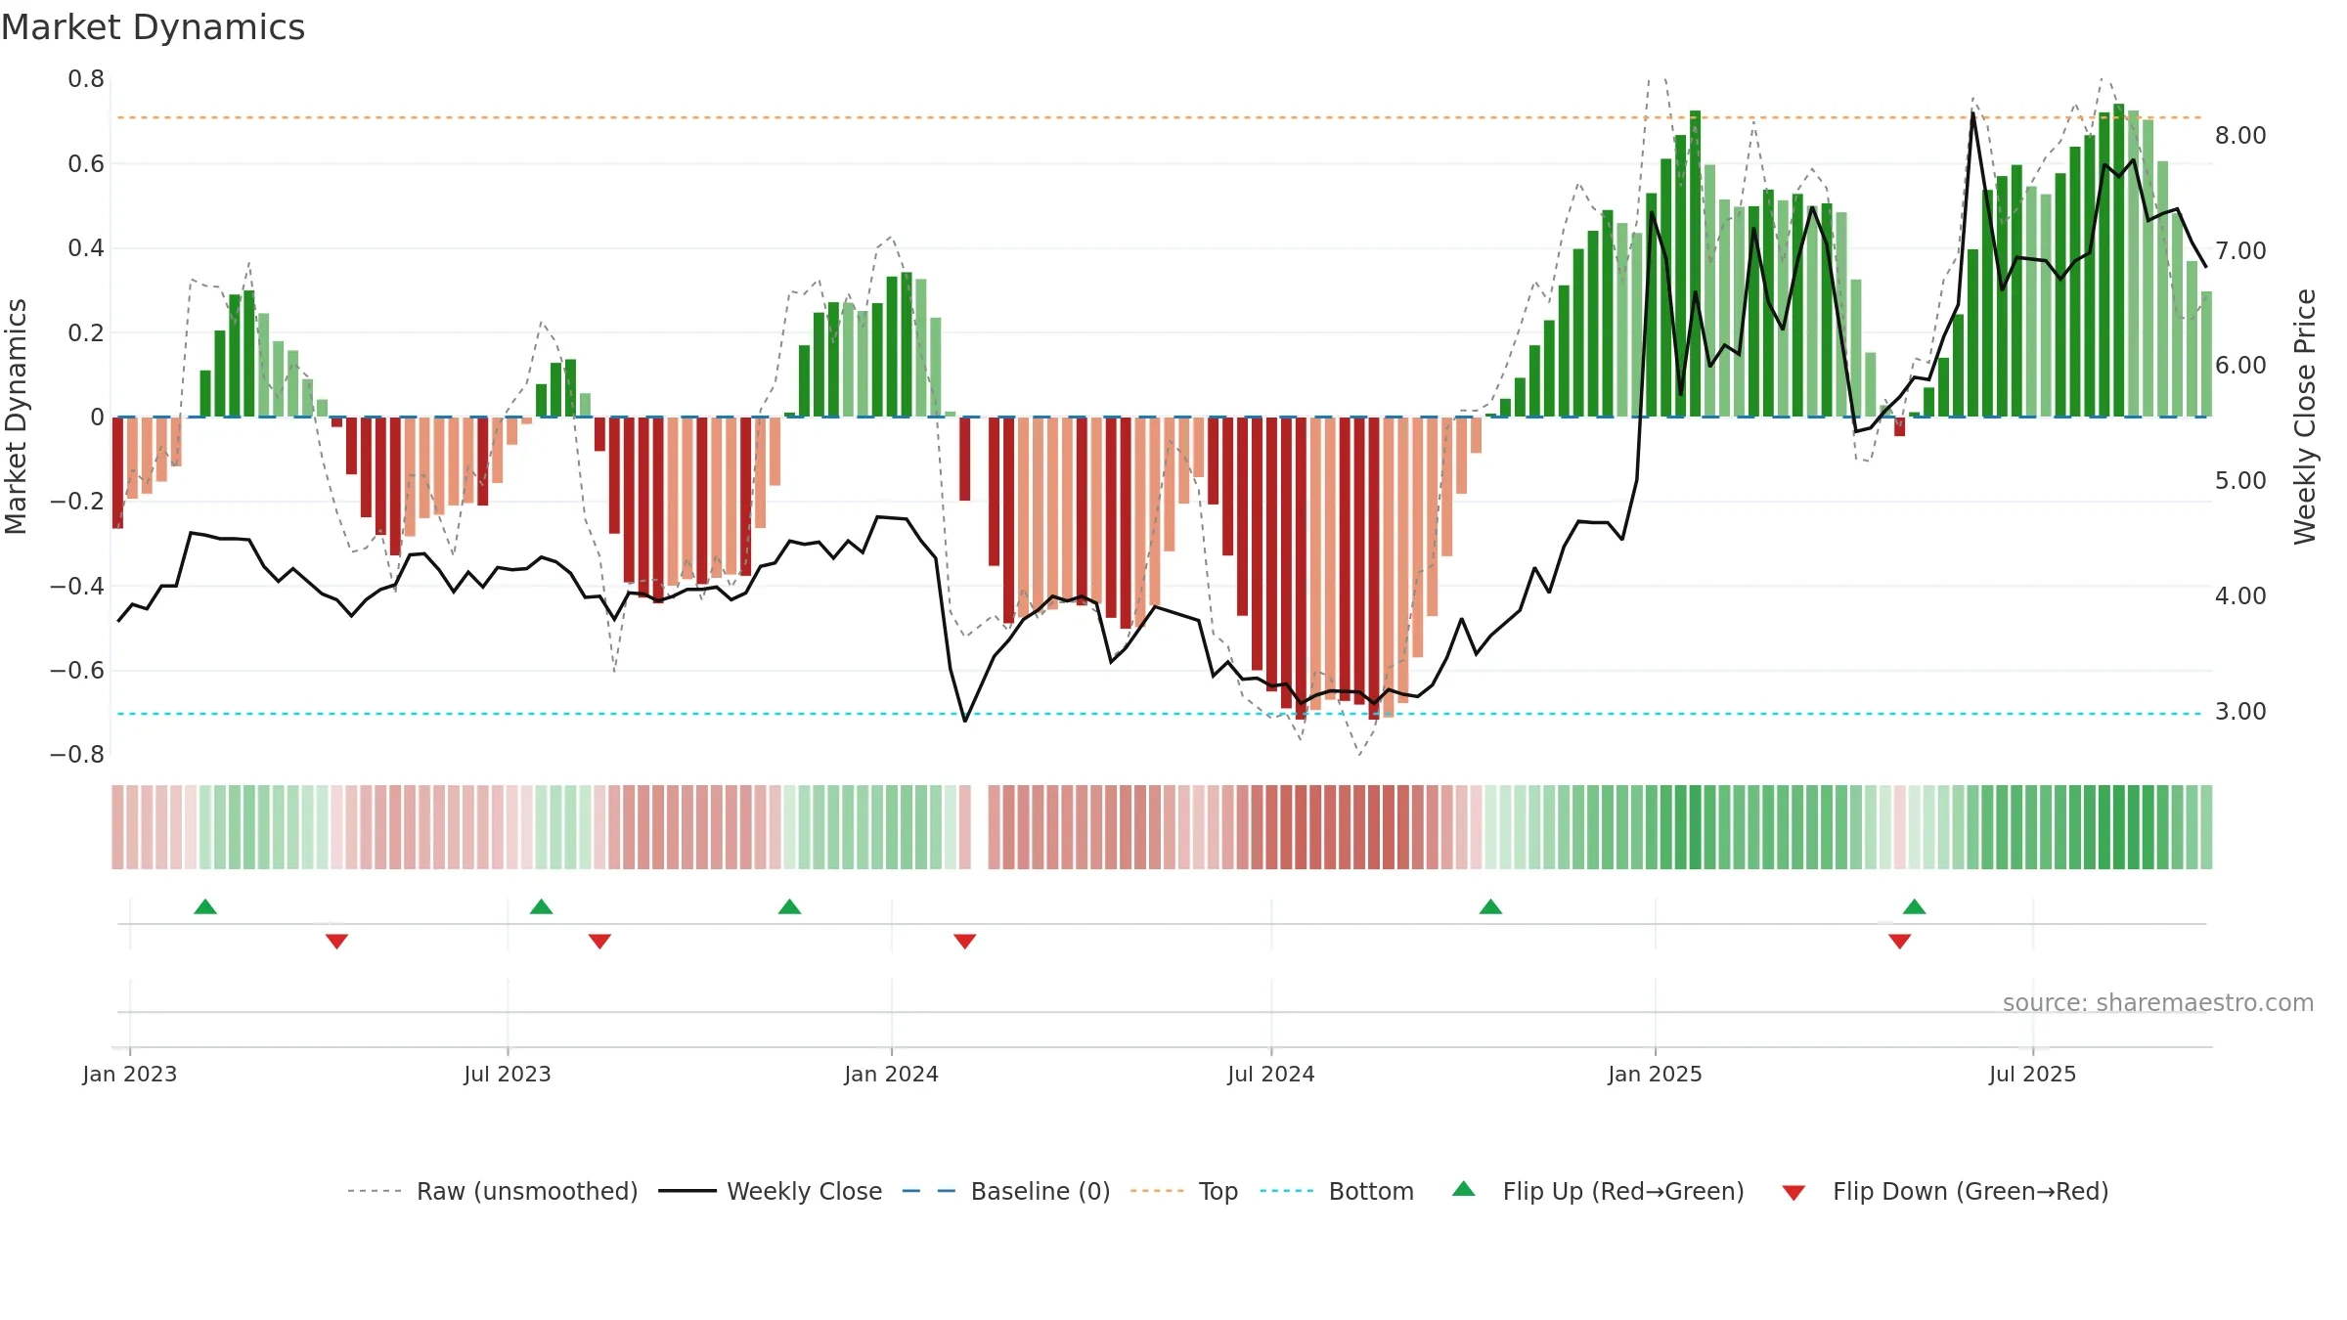Click the Jan 2023 x-axis label
This screenshot has height=1320, width=2347.
point(130,1074)
